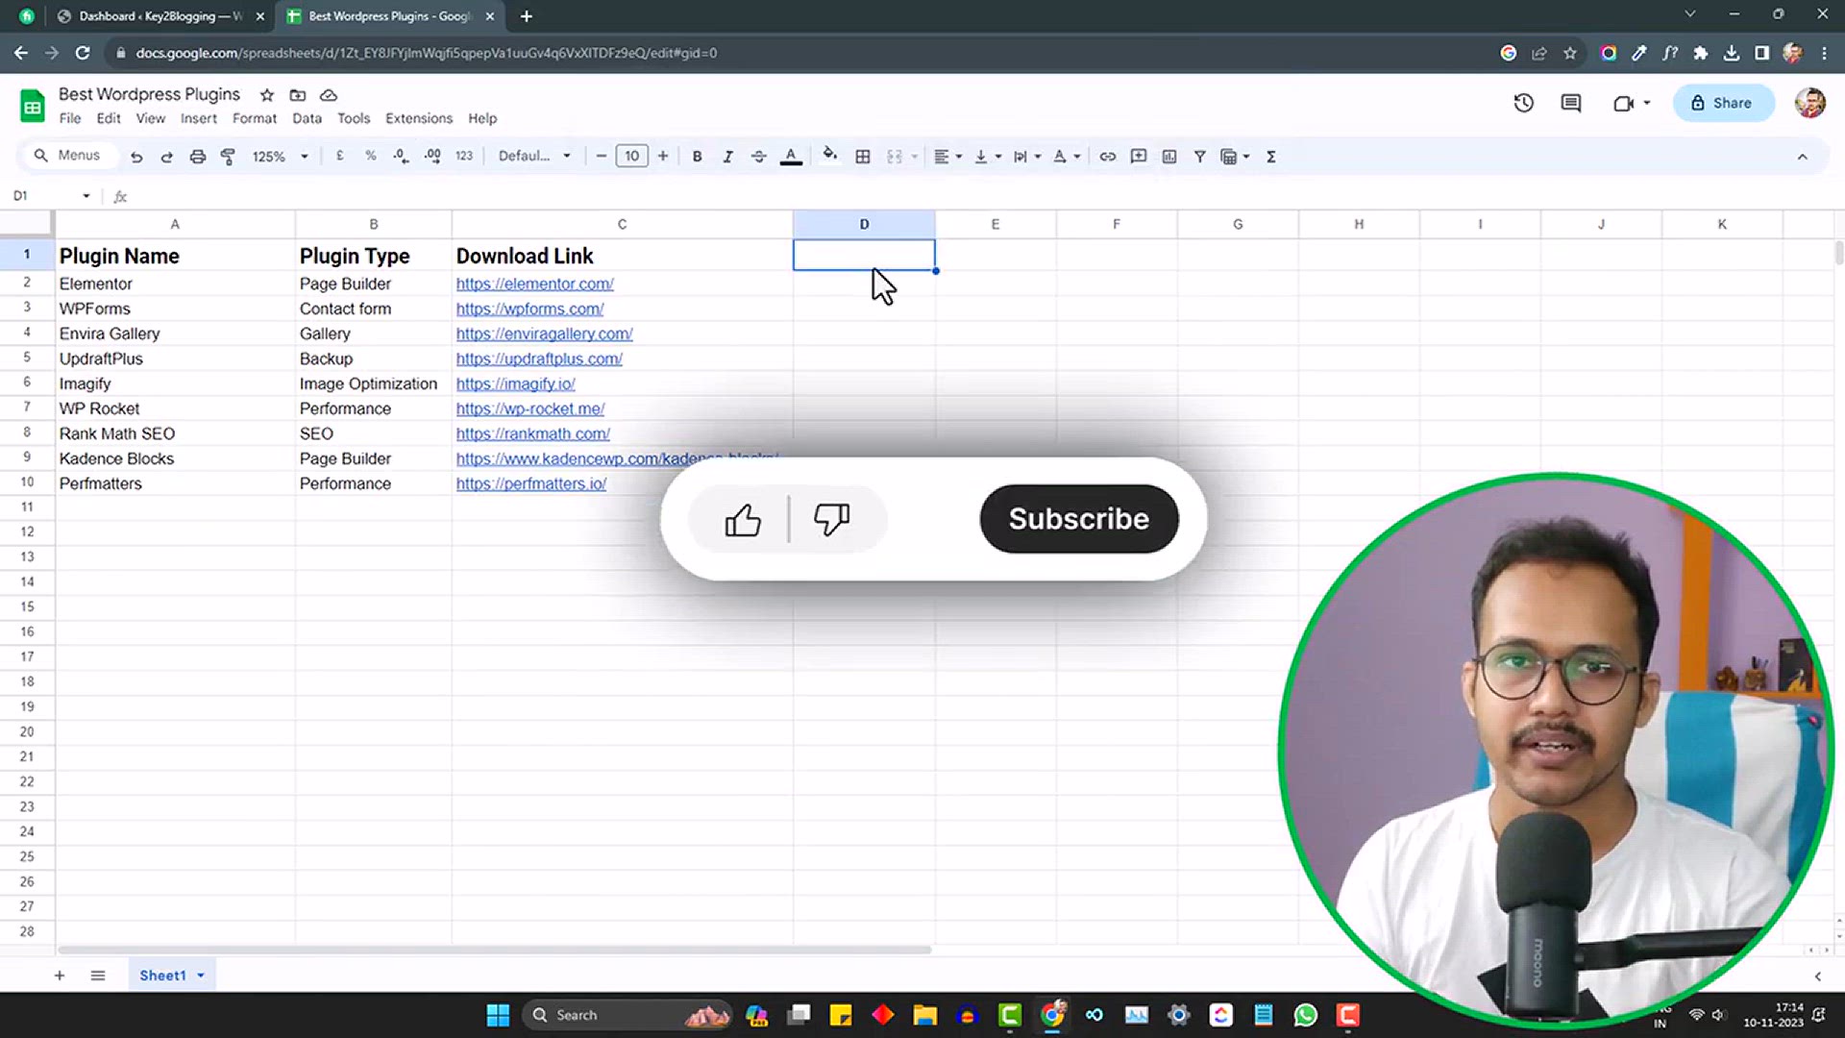Format cells as currency (£)
Viewport: 1845px width, 1038px height.
tap(339, 156)
